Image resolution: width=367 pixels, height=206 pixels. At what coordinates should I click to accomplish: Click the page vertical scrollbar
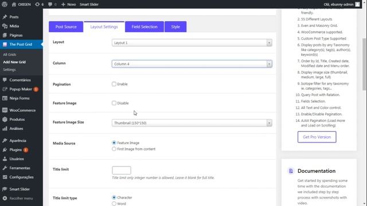364,64
